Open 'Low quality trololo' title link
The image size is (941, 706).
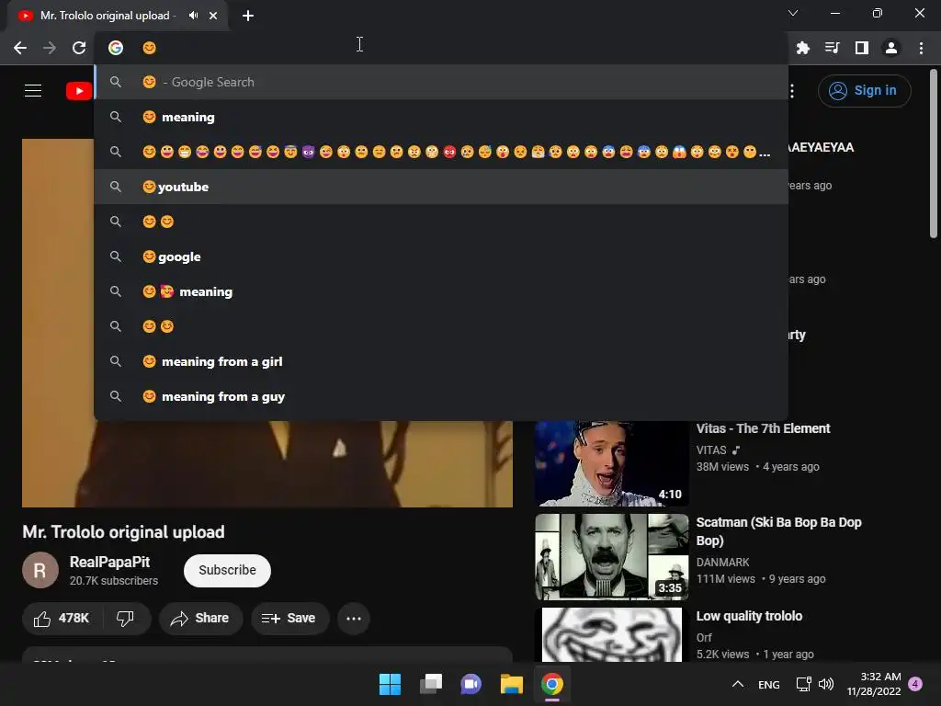pyautogui.click(x=749, y=616)
